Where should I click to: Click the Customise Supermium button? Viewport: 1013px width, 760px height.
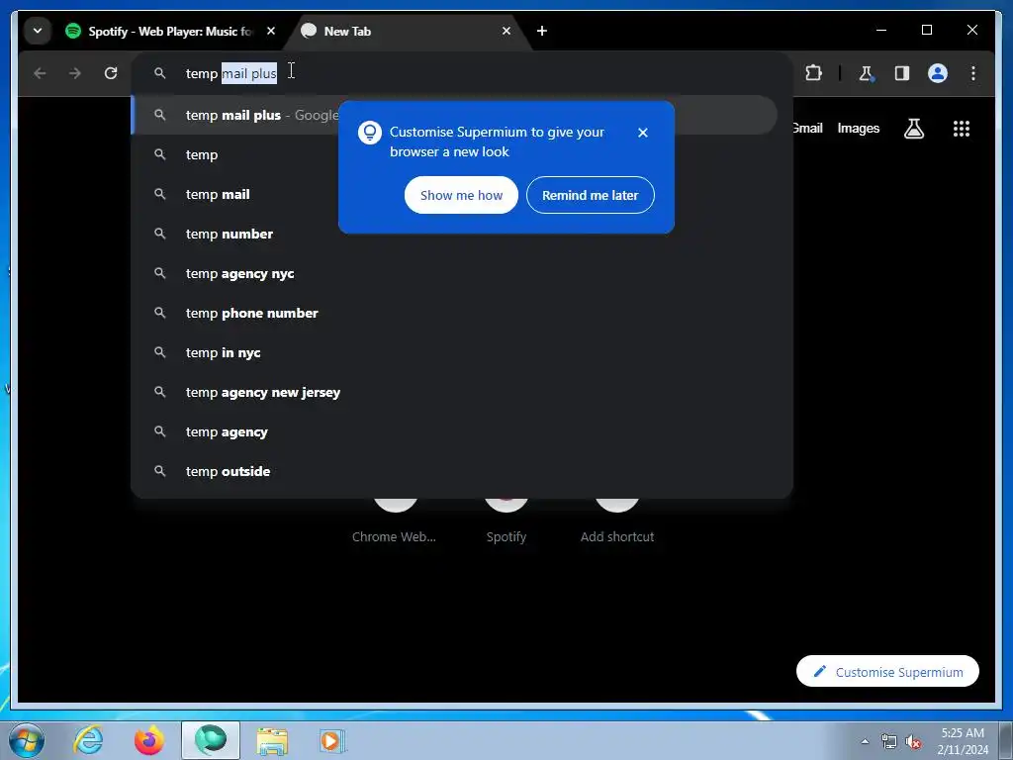click(x=887, y=672)
